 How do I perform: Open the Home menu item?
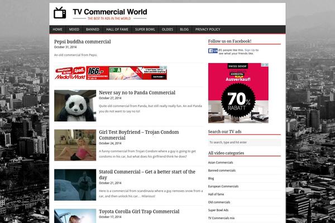(58, 30)
